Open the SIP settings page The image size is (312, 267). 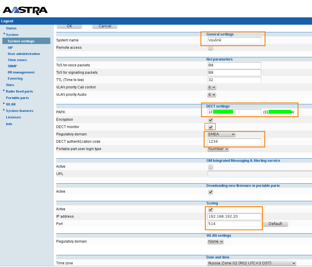coord(10,48)
